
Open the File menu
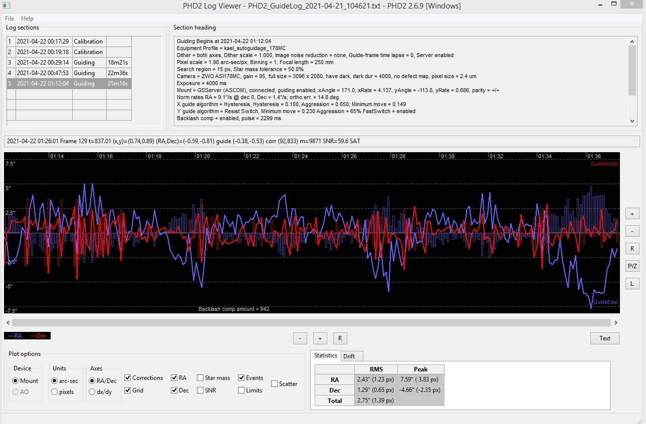click(10, 19)
